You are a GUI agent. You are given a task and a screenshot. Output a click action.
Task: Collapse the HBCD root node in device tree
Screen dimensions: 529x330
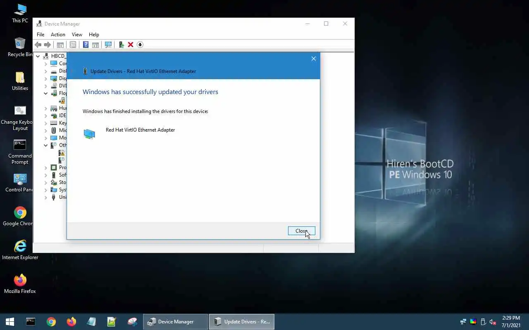[x=38, y=56]
